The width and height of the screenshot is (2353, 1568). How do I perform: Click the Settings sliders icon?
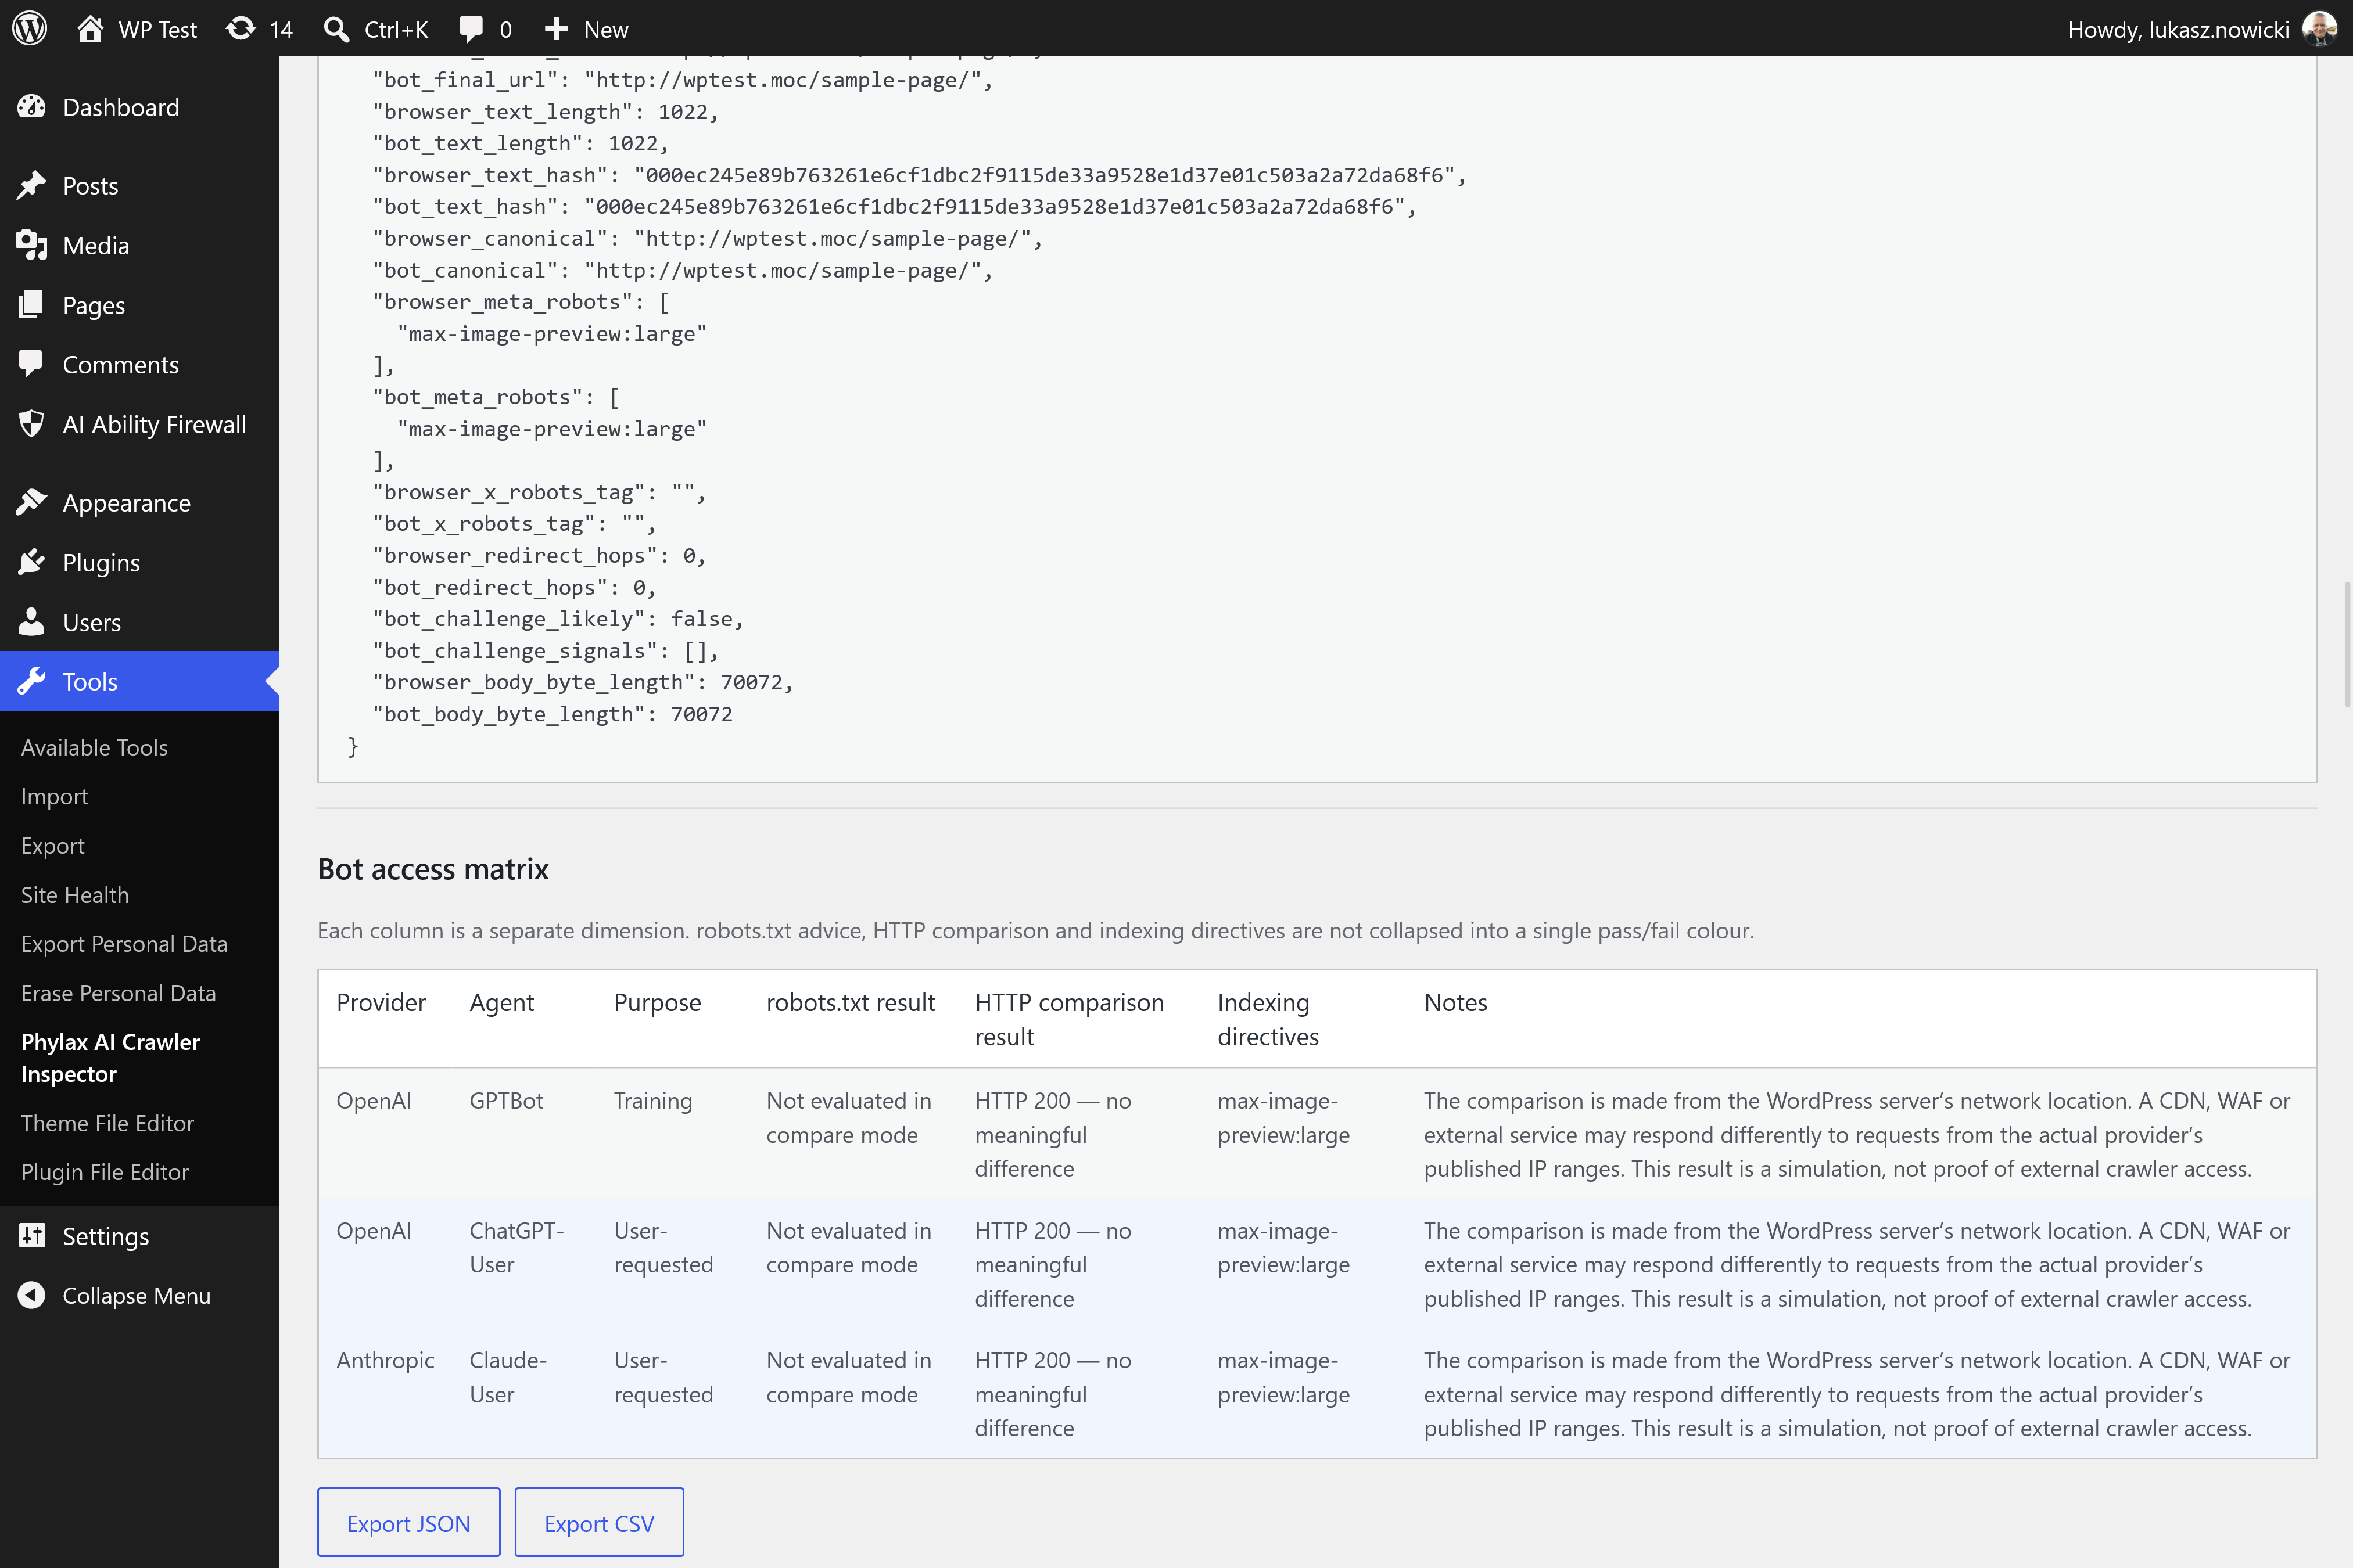(32, 1236)
